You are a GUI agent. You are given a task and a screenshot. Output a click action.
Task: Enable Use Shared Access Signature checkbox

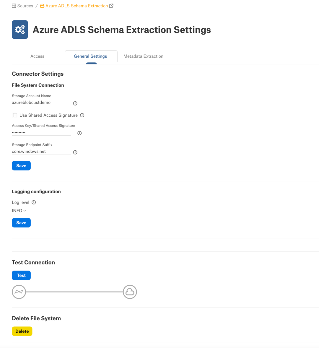[x=15, y=115]
